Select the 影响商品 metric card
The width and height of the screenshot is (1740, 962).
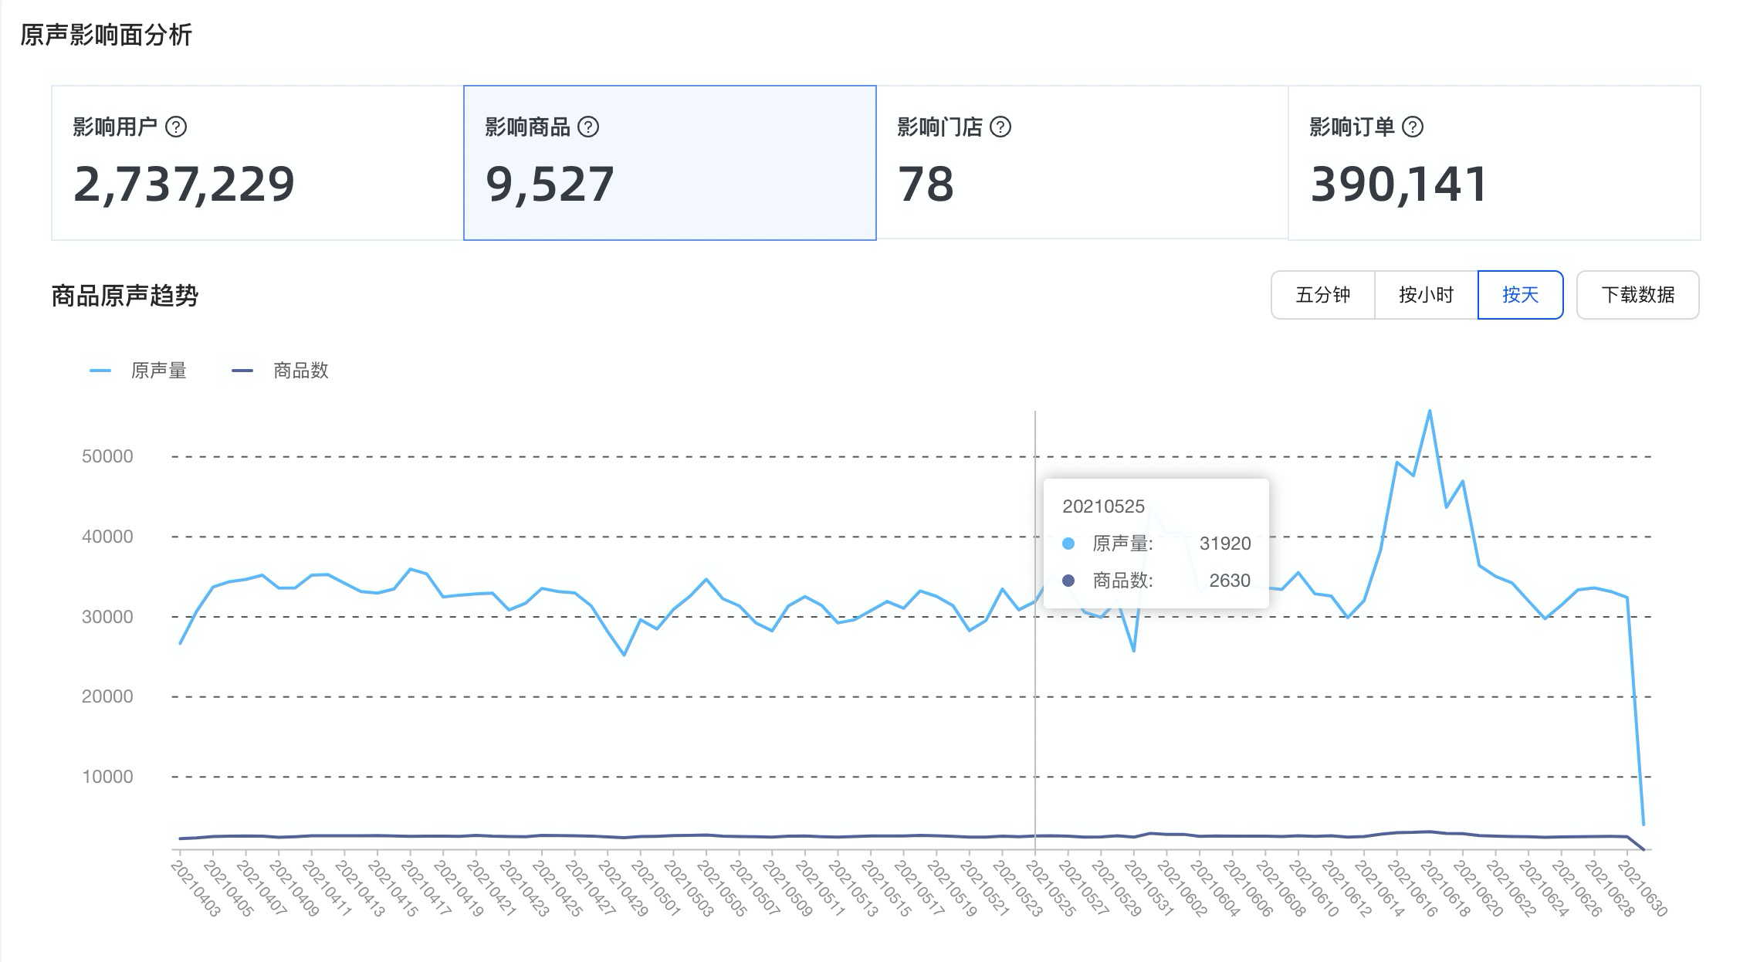pos(670,163)
